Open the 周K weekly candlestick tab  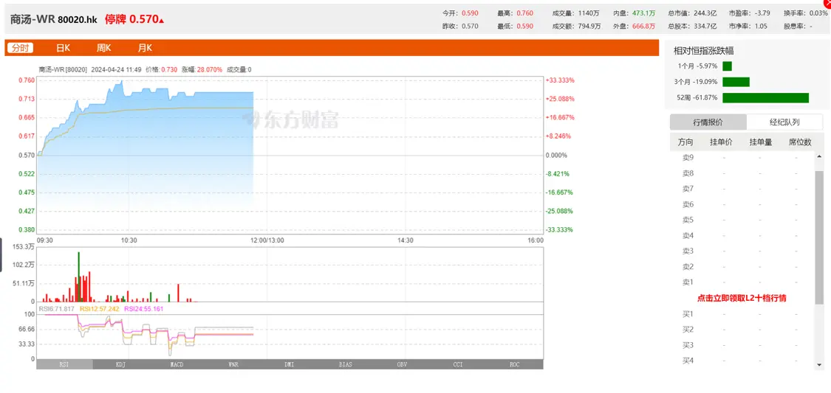coord(104,48)
